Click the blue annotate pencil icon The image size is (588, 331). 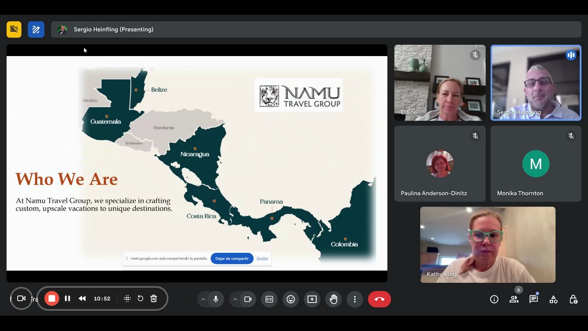tap(36, 29)
